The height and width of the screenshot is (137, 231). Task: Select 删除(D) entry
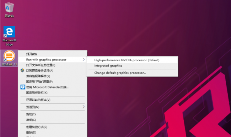(53, 132)
